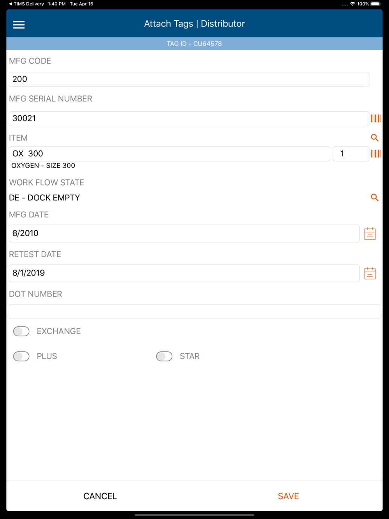This screenshot has width=389, height=519.
Task: Tap the item search magnifier icon
Action: click(x=375, y=138)
